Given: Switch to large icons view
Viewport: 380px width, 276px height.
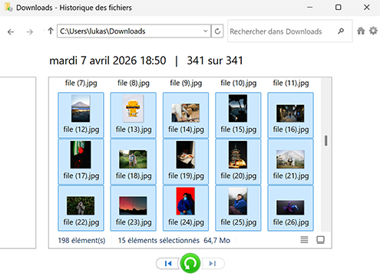Looking at the screenshot, I should (x=320, y=240).
